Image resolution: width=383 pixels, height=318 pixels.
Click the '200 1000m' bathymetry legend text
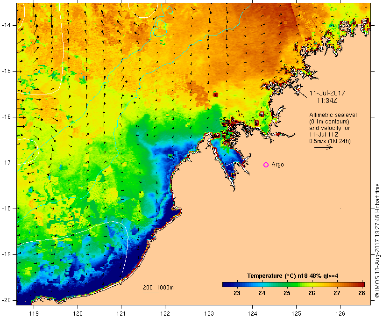[158, 288]
